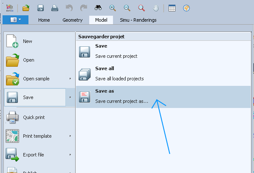Image resolution: width=254 pixels, height=173 pixels.
Task: Click the zoom out magnifier icon
Action: pos(127,8)
